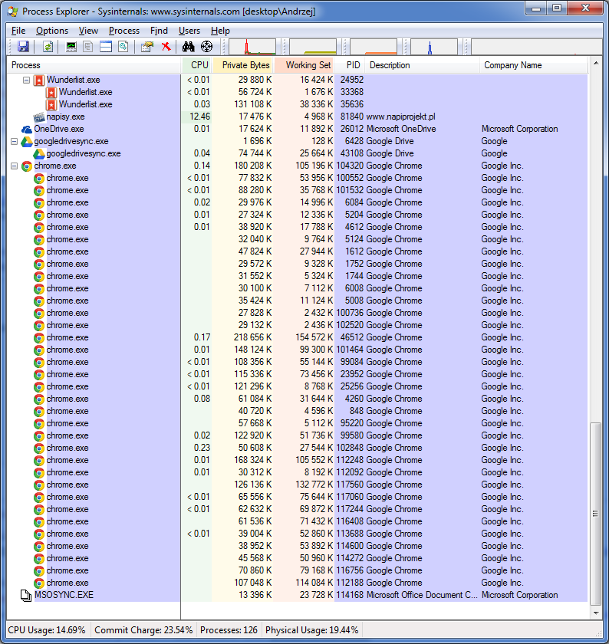Click the Save toolbar icon
This screenshot has height=644, width=609.
pyautogui.click(x=24, y=47)
